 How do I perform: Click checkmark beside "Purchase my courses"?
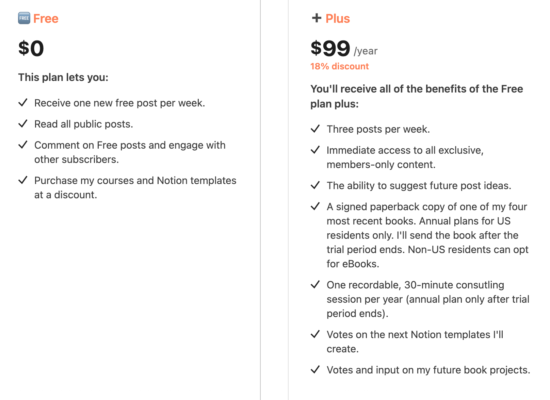click(x=23, y=180)
